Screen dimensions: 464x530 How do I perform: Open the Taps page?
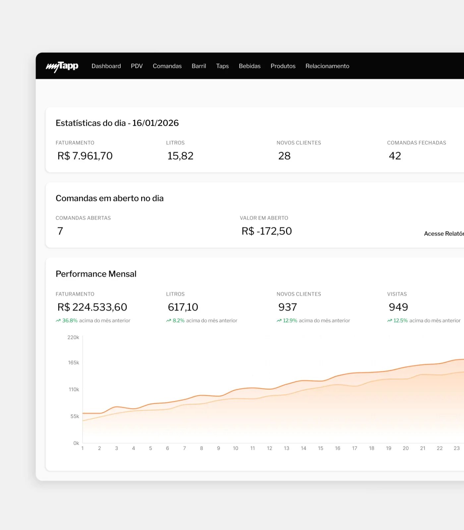click(222, 66)
